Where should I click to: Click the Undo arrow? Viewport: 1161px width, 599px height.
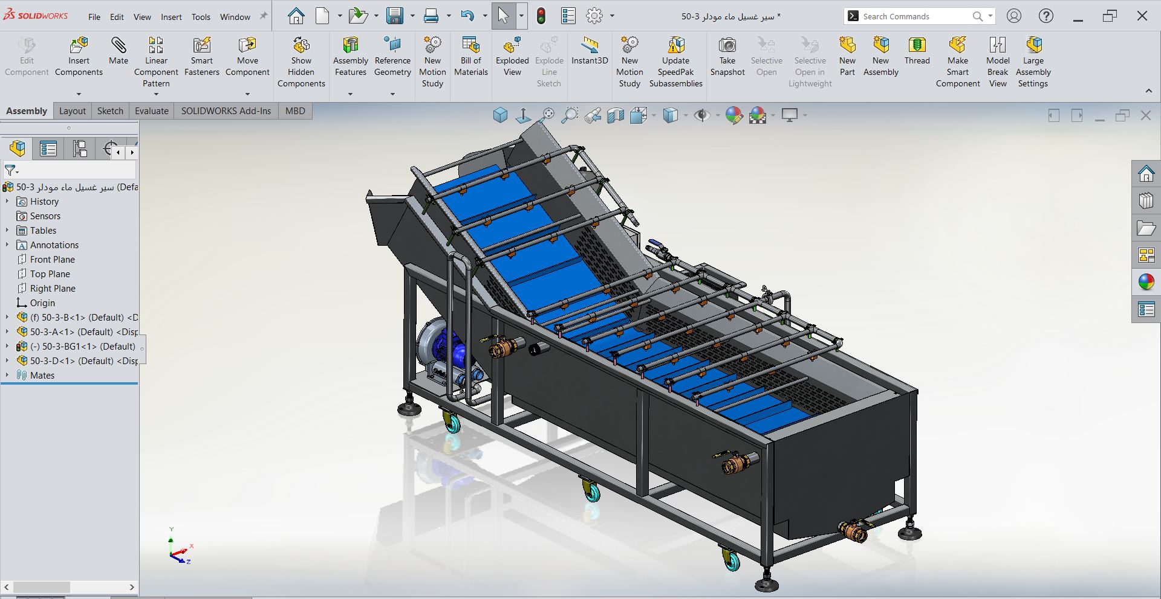point(467,16)
